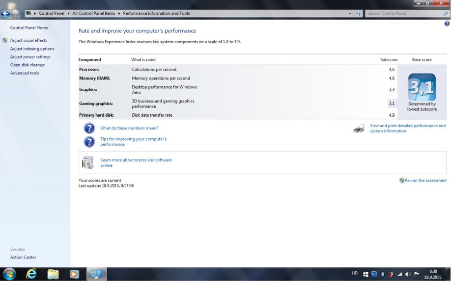Click the Forward navigation arrow button
Screen dimensions: 452x283
(15, 13)
